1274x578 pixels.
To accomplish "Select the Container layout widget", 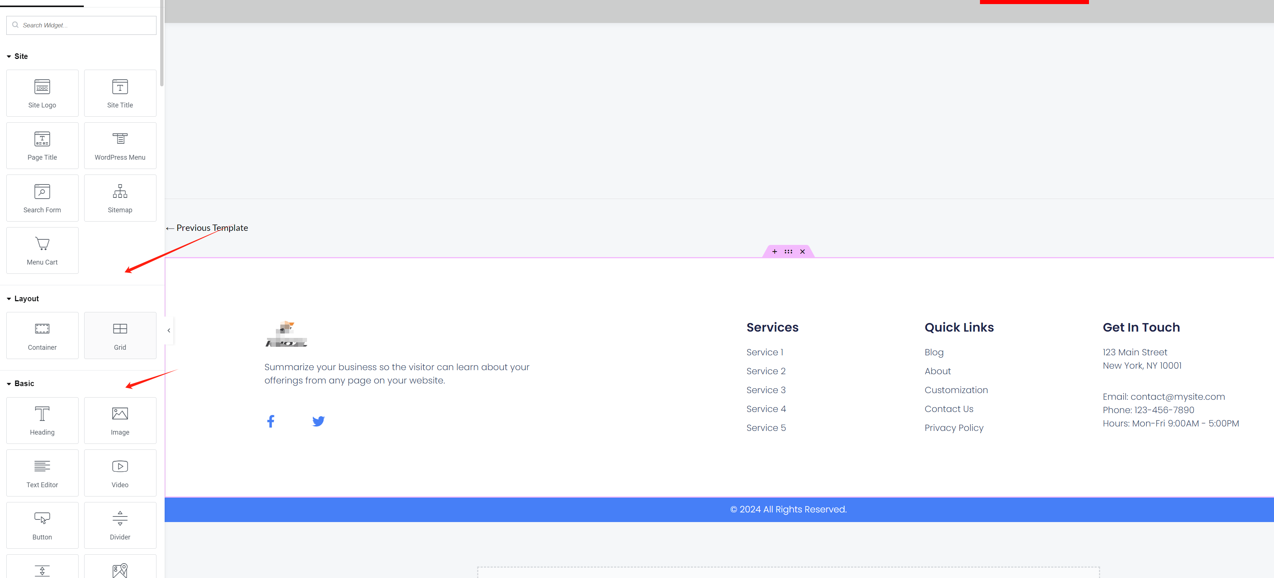I will coord(42,335).
